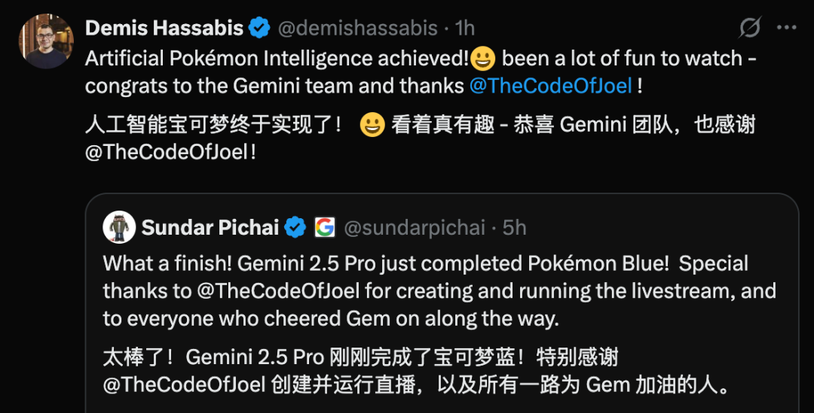Image resolution: width=814 pixels, height=413 pixels.
Task: Click @TheCodeOfJoel in Sundar's English text
Action: tap(278, 290)
